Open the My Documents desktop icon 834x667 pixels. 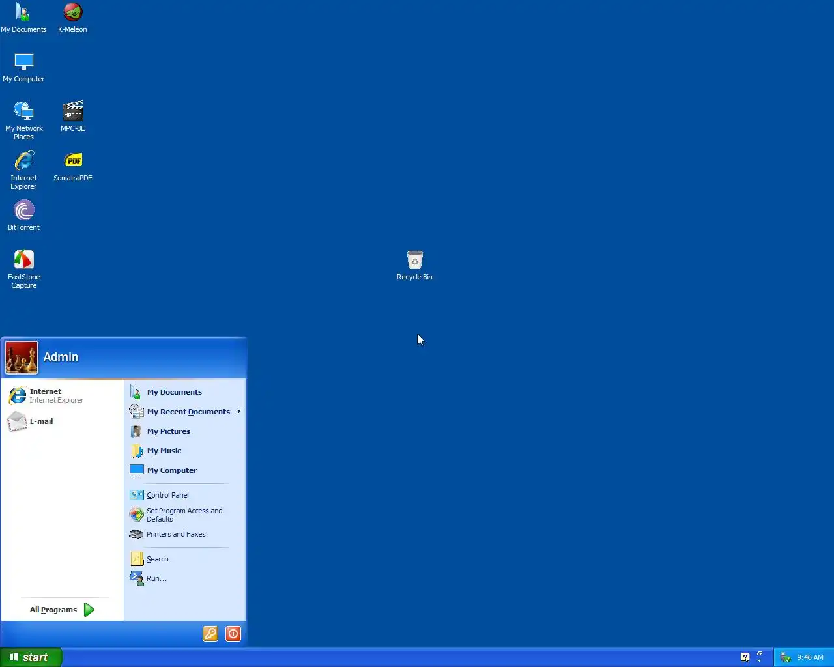(x=23, y=18)
